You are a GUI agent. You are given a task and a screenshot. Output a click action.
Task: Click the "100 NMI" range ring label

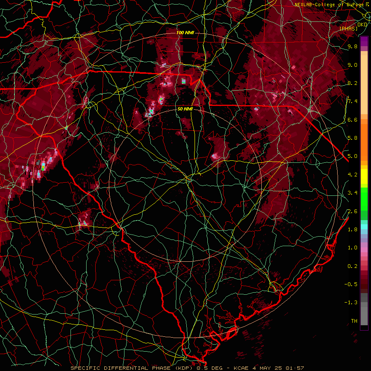point(185,33)
